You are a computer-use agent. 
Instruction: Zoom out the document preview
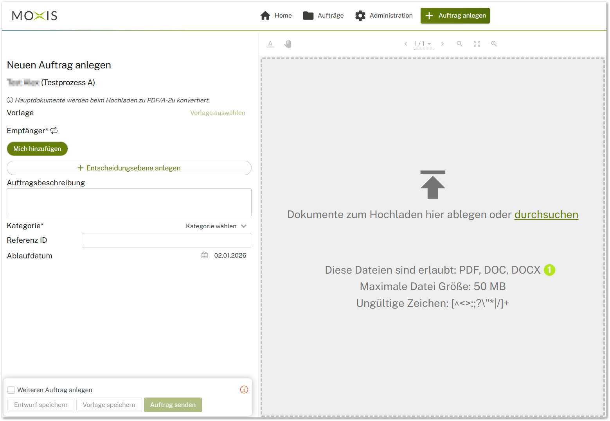click(x=460, y=44)
